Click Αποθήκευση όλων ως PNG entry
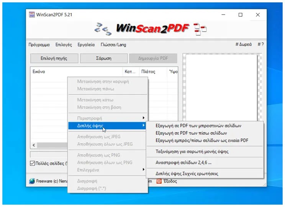Screen dimensions: 285x207 pyautogui.click(x=108, y=163)
